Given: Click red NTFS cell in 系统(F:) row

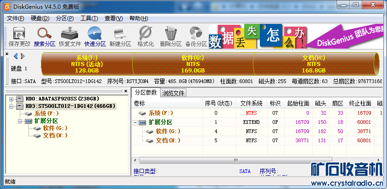Looking at the screenshot, I should click(x=251, y=113).
